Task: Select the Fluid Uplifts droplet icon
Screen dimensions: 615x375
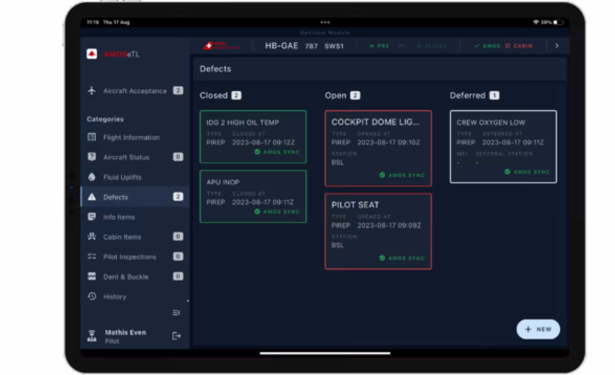Action: 92,177
